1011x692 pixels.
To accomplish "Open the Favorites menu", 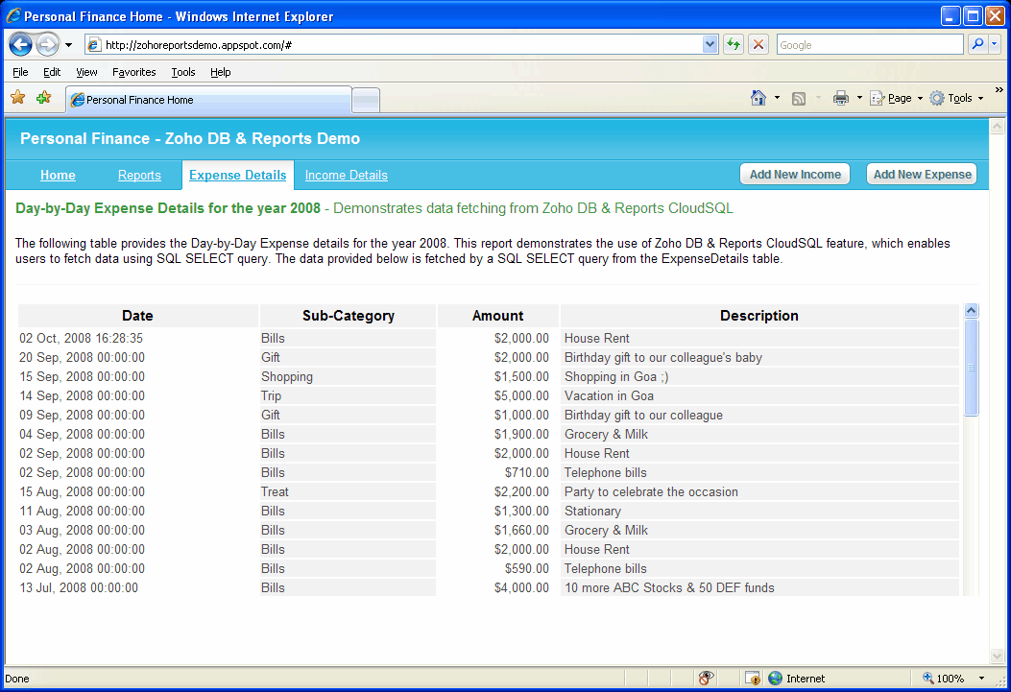I will (133, 72).
